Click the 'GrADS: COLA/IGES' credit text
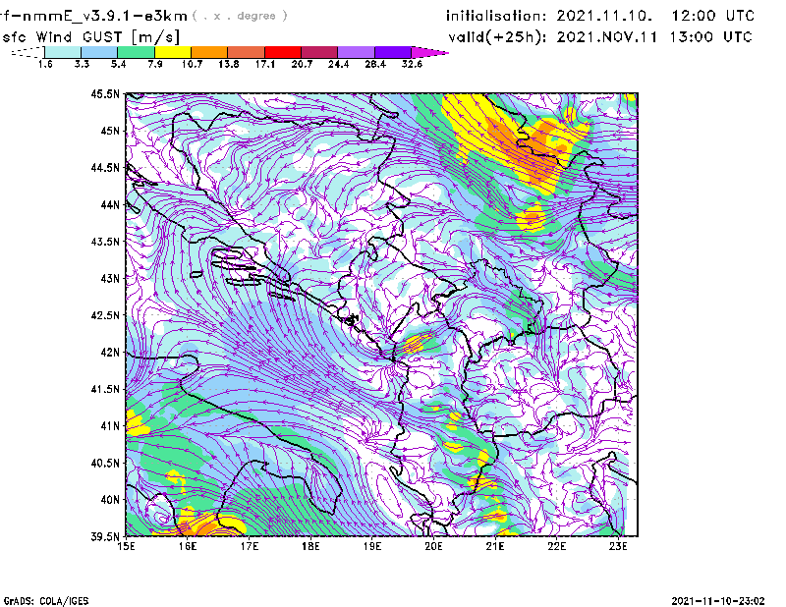Image resolution: width=786 pixels, height=607 pixels. click(x=46, y=601)
